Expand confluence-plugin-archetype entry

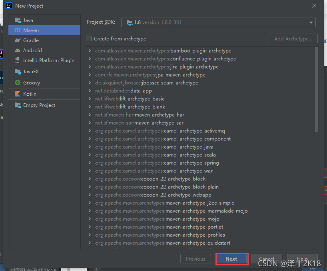[x=90, y=59]
